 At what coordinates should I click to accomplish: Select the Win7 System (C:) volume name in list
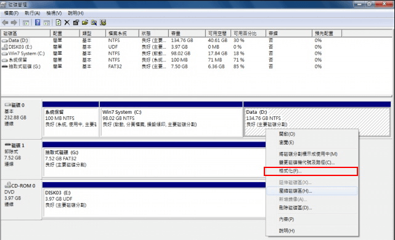26,54
